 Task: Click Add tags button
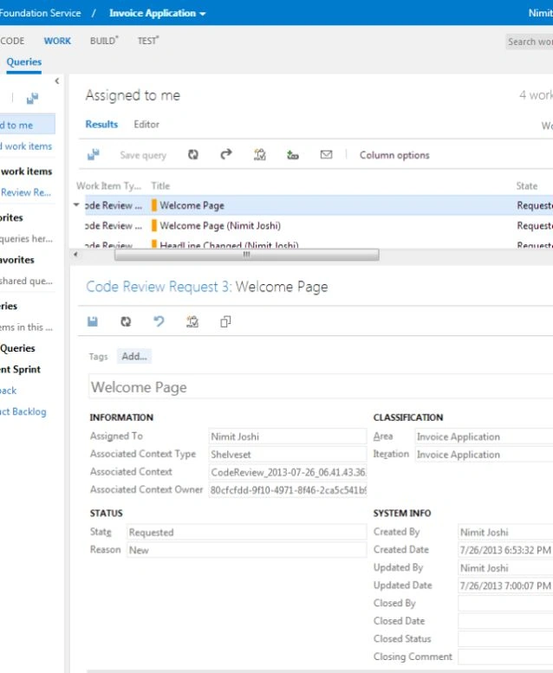pos(134,356)
